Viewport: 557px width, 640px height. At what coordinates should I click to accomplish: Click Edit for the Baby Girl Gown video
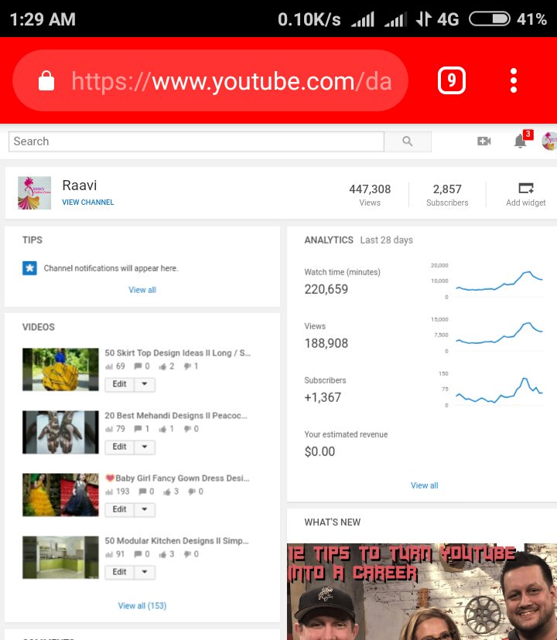click(x=119, y=509)
